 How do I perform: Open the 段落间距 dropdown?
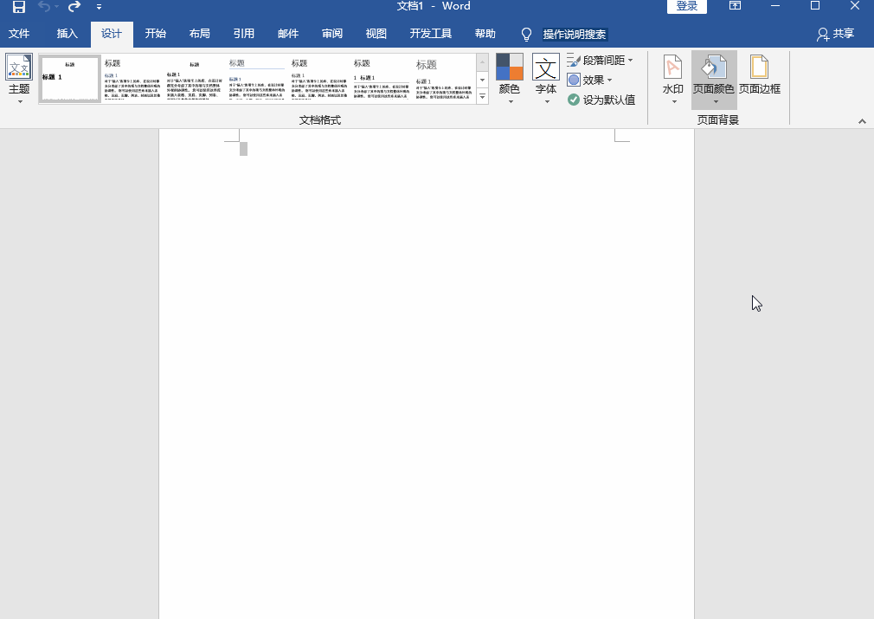click(x=600, y=60)
